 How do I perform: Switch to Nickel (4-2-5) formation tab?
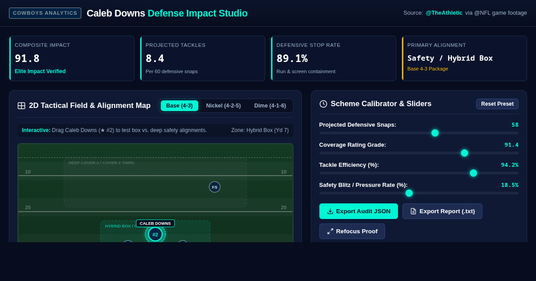tap(223, 106)
